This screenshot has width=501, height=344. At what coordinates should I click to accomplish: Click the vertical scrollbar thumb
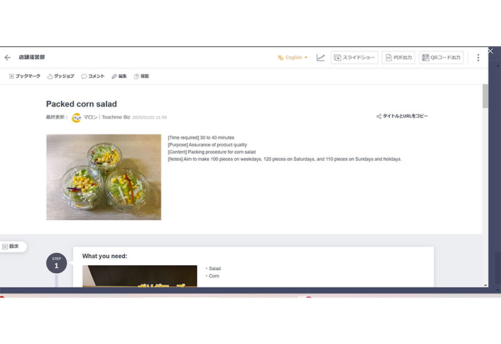485,96
